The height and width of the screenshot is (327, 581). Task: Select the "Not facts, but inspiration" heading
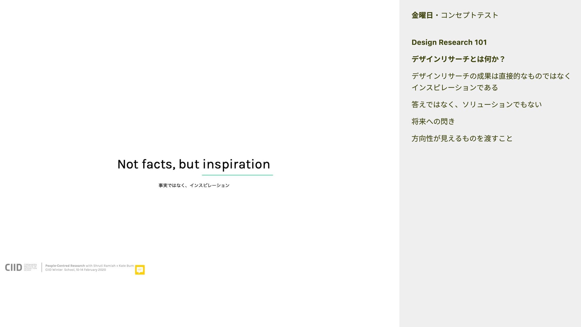[x=193, y=164]
